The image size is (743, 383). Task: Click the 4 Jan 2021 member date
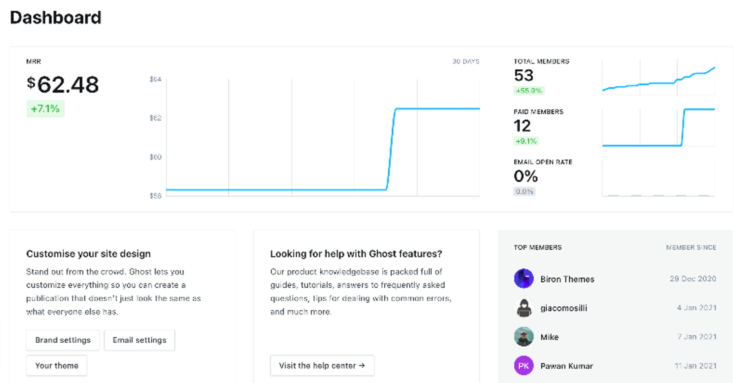[x=697, y=308]
